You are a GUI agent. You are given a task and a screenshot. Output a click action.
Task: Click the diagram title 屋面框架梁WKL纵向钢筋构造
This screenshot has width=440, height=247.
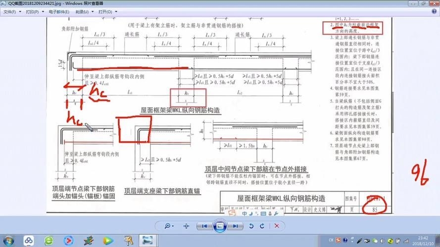[181, 110]
